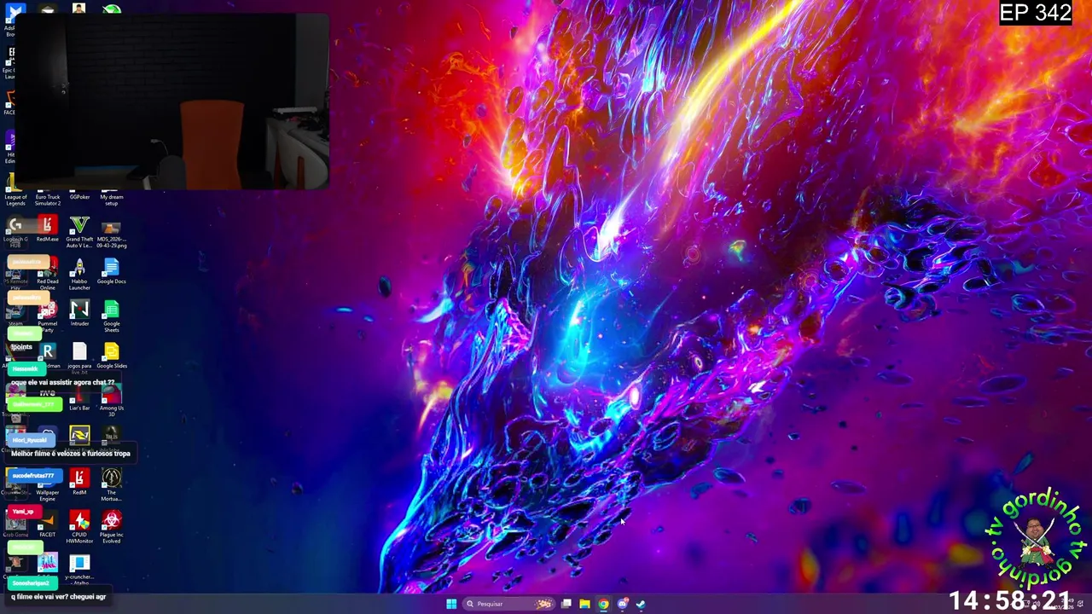Select the Google Docs desktop shortcut

[x=112, y=272]
